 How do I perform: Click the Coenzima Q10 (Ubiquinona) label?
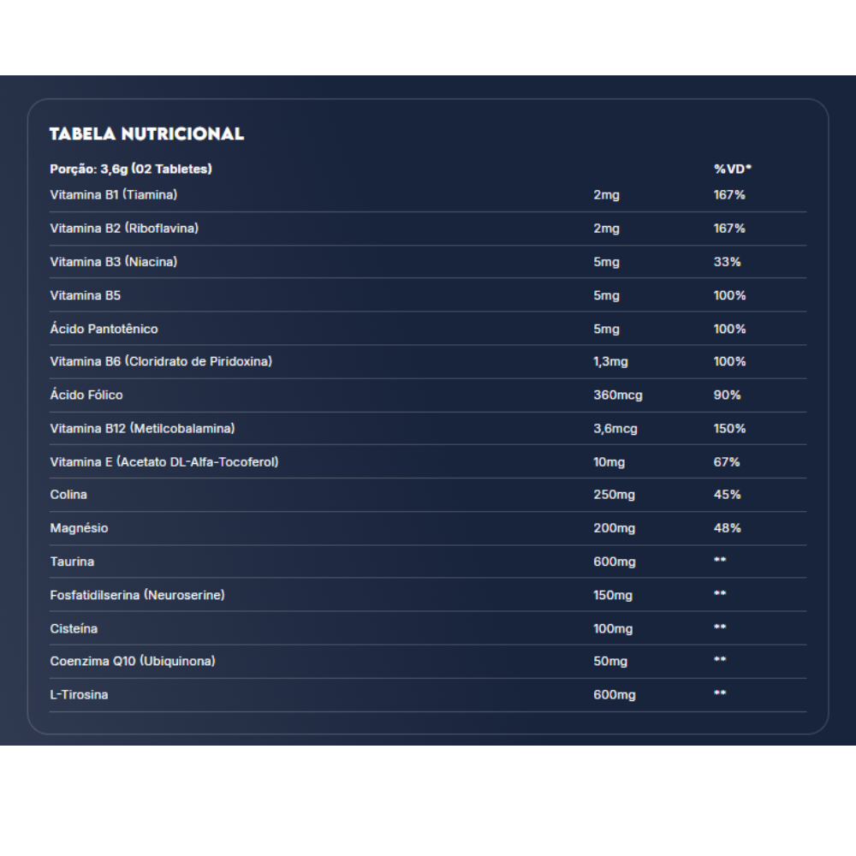[x=133, y=661]
